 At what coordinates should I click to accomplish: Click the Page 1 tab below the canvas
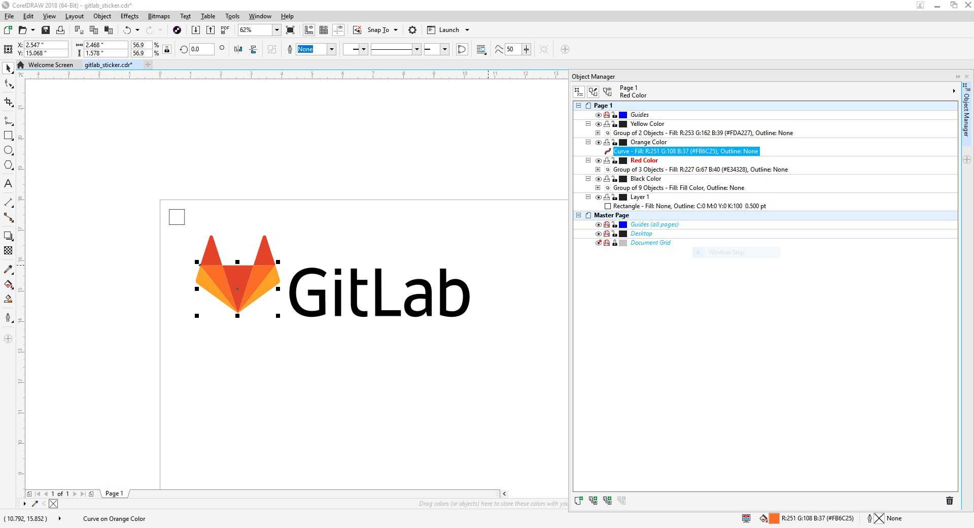coord(114,493)
